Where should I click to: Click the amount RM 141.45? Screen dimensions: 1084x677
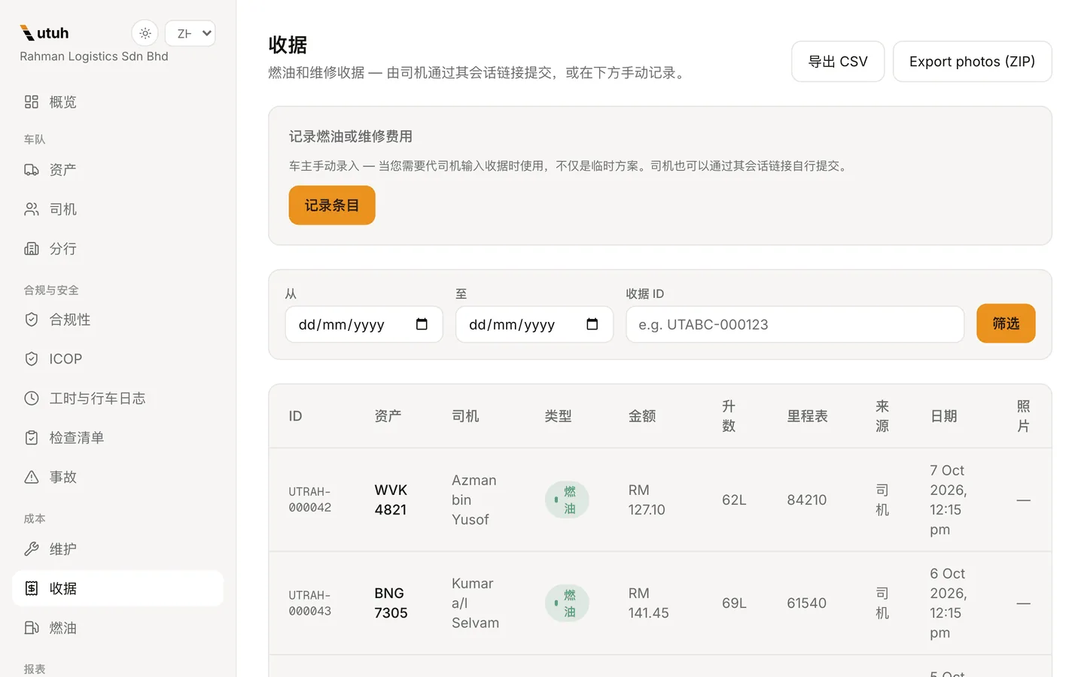[x=649, y=603]
